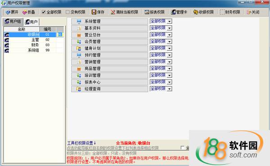Viewport: 270px width, 166px height.
Task: Open the 系统管理 permission dropdown
Action: pyautogui.click(x=170, y=22)
